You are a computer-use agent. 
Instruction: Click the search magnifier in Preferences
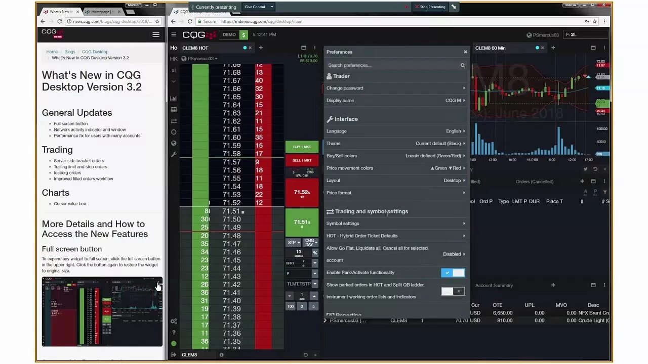point(463,65)
